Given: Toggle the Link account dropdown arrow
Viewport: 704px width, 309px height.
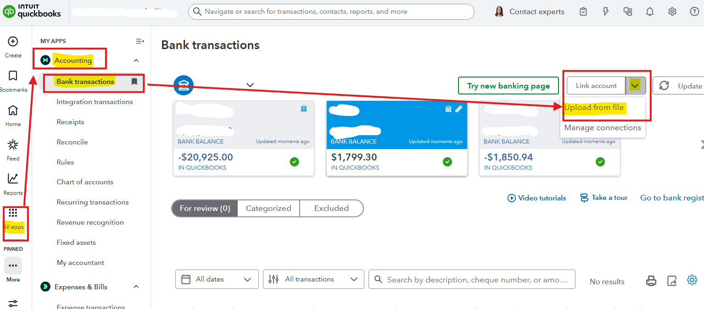Looking at the screenshot, I should (635, 86).
